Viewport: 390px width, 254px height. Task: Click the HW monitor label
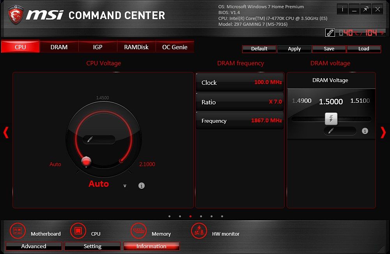click(225, 234)
